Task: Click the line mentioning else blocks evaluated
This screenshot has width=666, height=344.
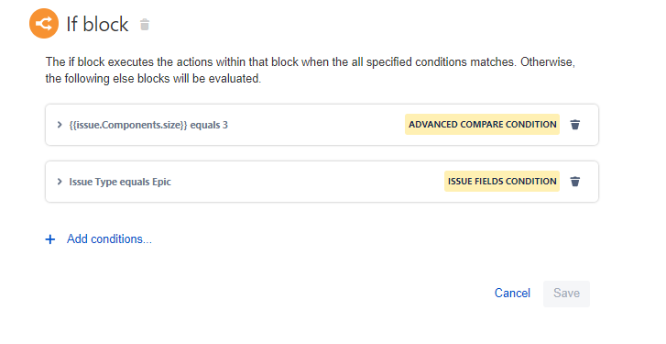Action: 153,79
